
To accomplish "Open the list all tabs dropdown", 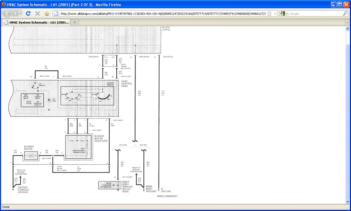I will click(x=347, y=22).
